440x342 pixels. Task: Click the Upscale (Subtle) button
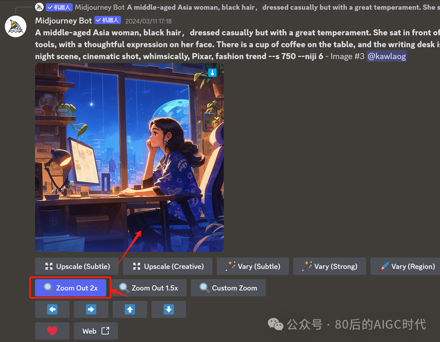(x=76, y=266)
